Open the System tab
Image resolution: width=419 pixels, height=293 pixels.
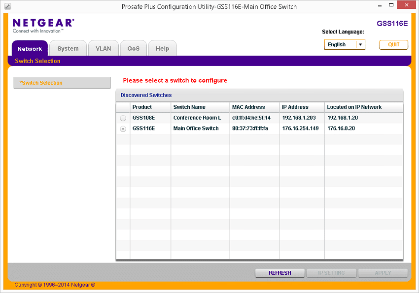pos(68,48)
